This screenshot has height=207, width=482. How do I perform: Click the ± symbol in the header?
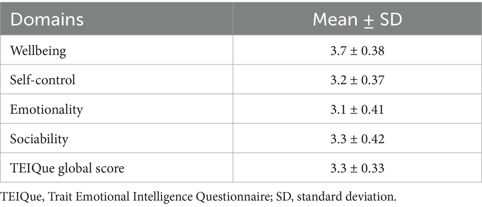366,20
